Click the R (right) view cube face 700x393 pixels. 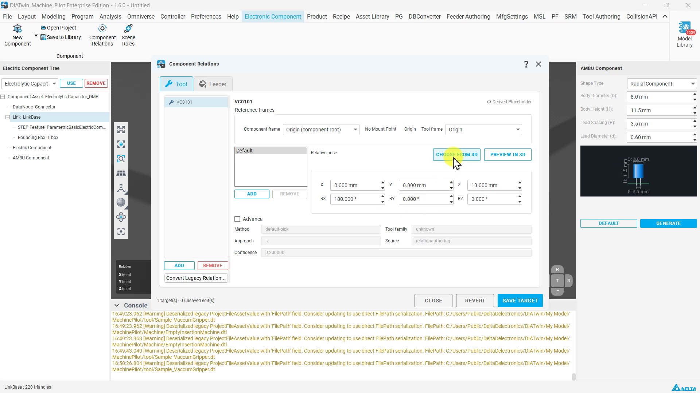tap(568, 281)
